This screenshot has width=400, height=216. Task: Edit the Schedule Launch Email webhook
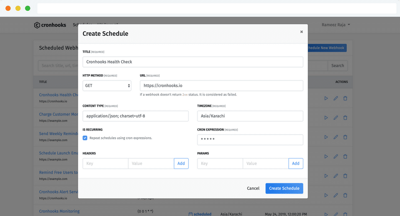pyautogui.click(x=336, y=156)
